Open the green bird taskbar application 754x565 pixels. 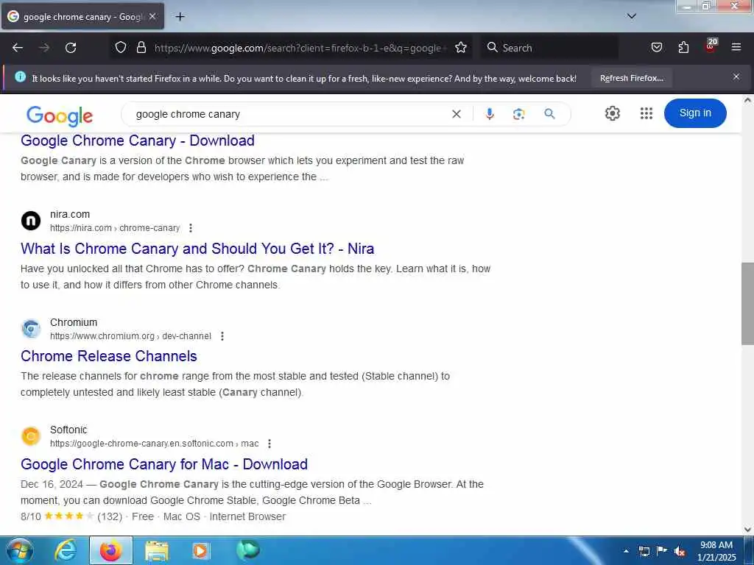coord(247,550)
